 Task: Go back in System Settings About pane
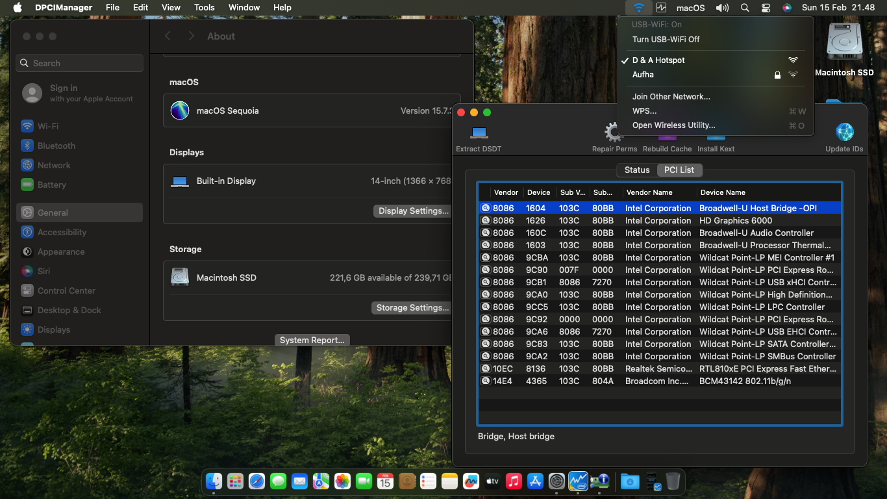point(168,36)
